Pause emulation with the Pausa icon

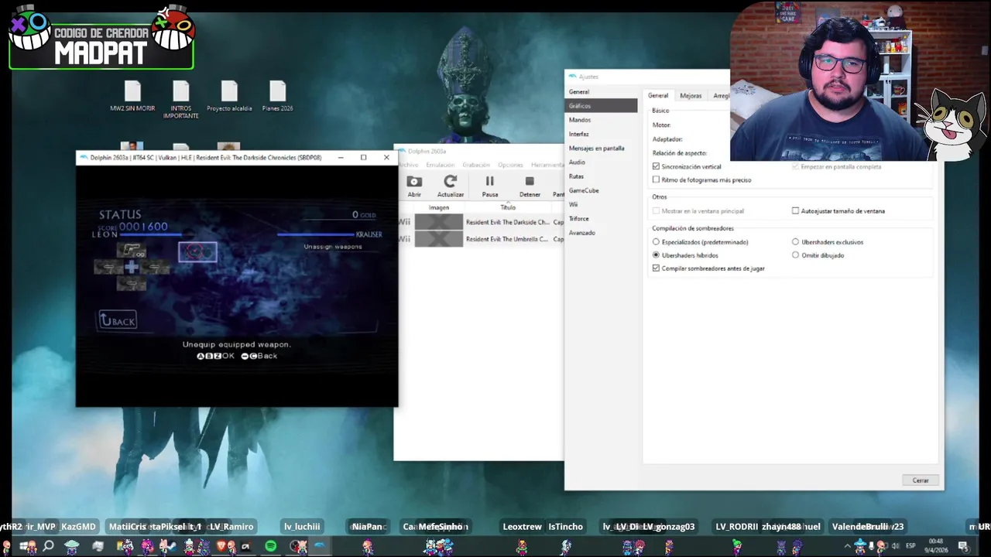(x=489, y=182)
